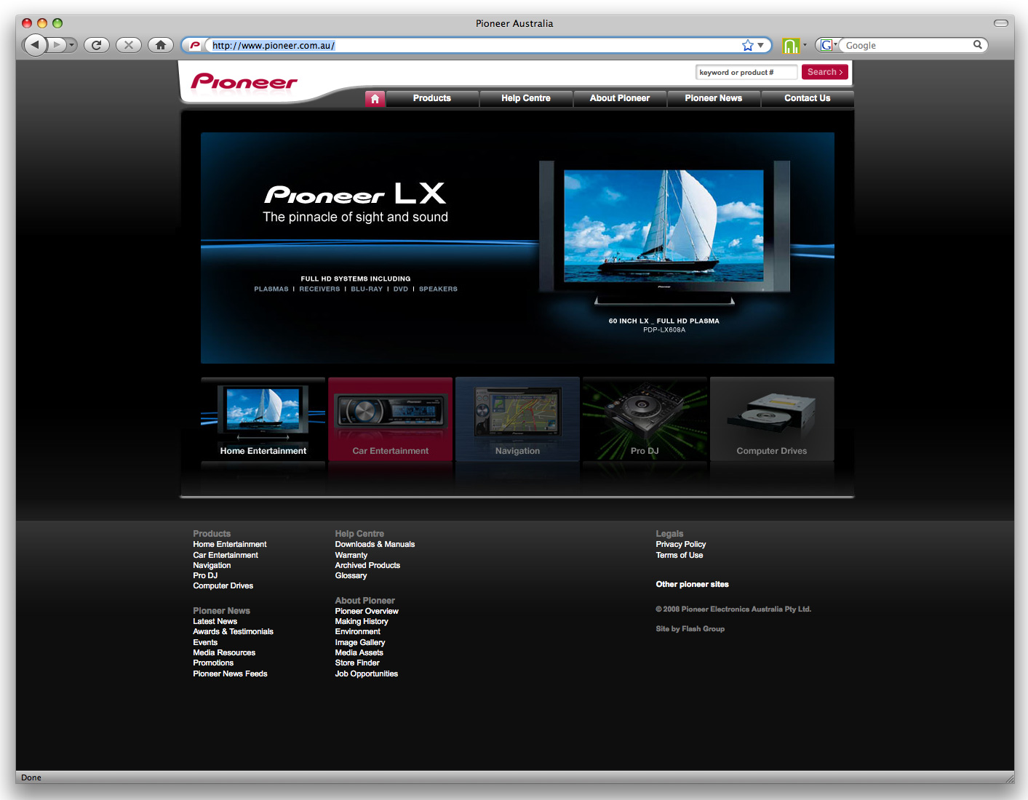The image size is (1028, 800).
Task: Click the magnifier icon in Google search box
Action: (977, 45)
